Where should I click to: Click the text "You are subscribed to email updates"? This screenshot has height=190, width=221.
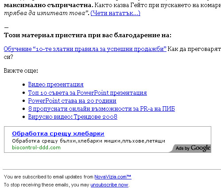(x=43, y=177)
